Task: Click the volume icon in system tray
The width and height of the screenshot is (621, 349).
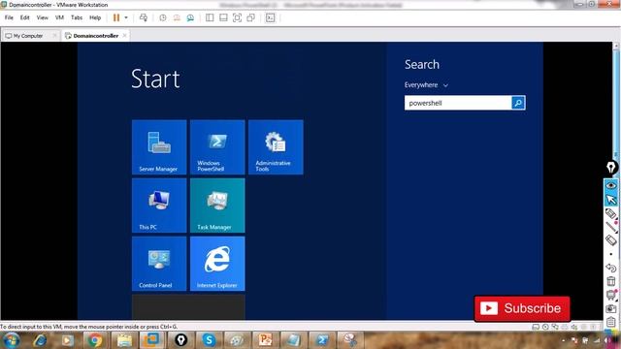Action: pyautogui.click(x=606, y=340)
